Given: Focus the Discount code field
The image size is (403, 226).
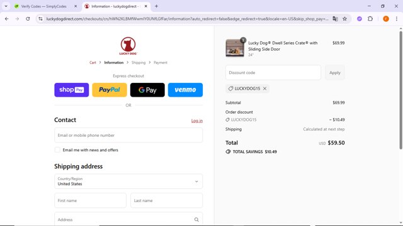Looking at the screenshot, I should click(273, 73).
